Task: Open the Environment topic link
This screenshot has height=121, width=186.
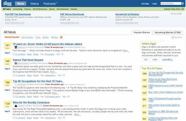Action: click(x=50, y=54)
